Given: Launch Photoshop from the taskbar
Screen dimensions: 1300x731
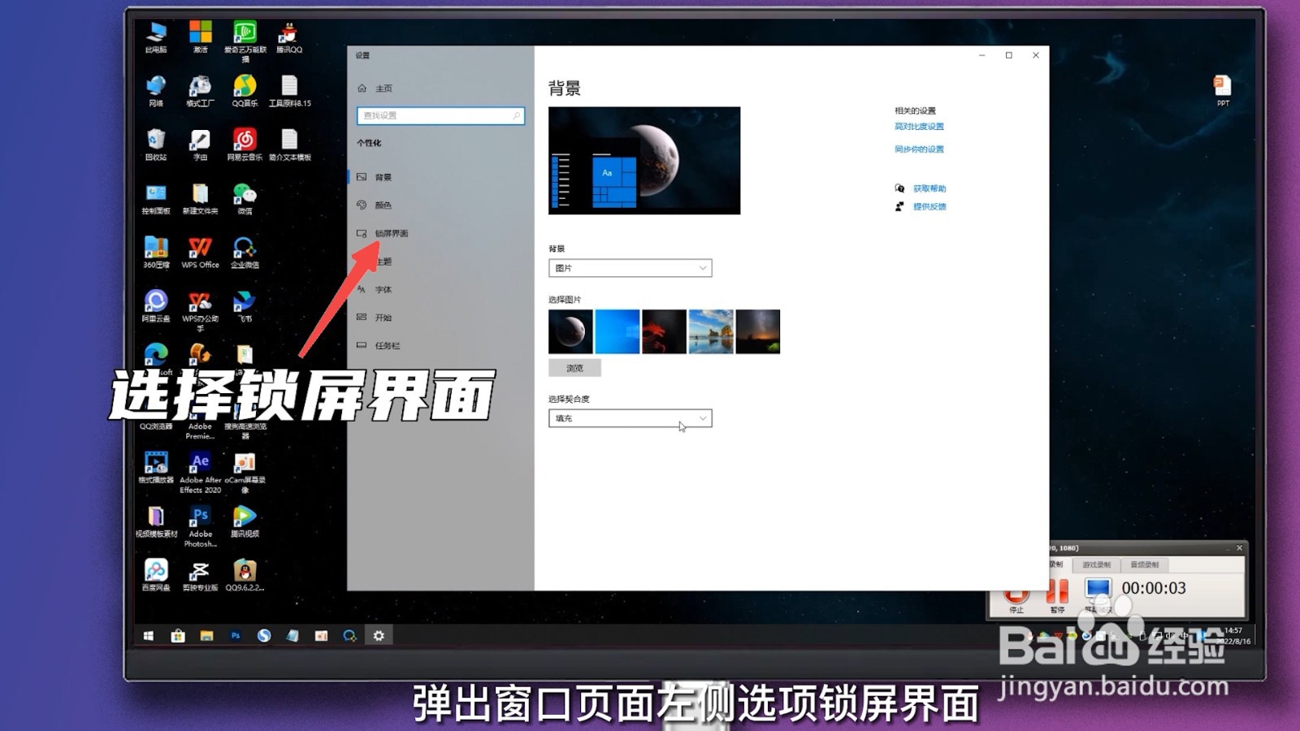Looking at the screenshot, I should click(234, 636).
